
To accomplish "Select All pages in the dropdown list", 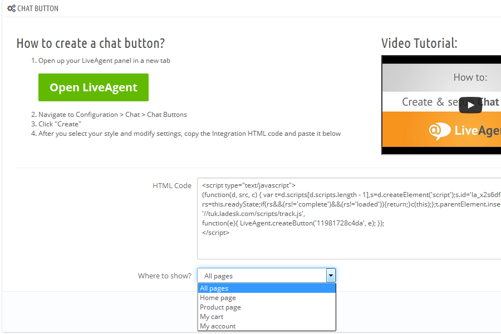I will coord(267,288).
